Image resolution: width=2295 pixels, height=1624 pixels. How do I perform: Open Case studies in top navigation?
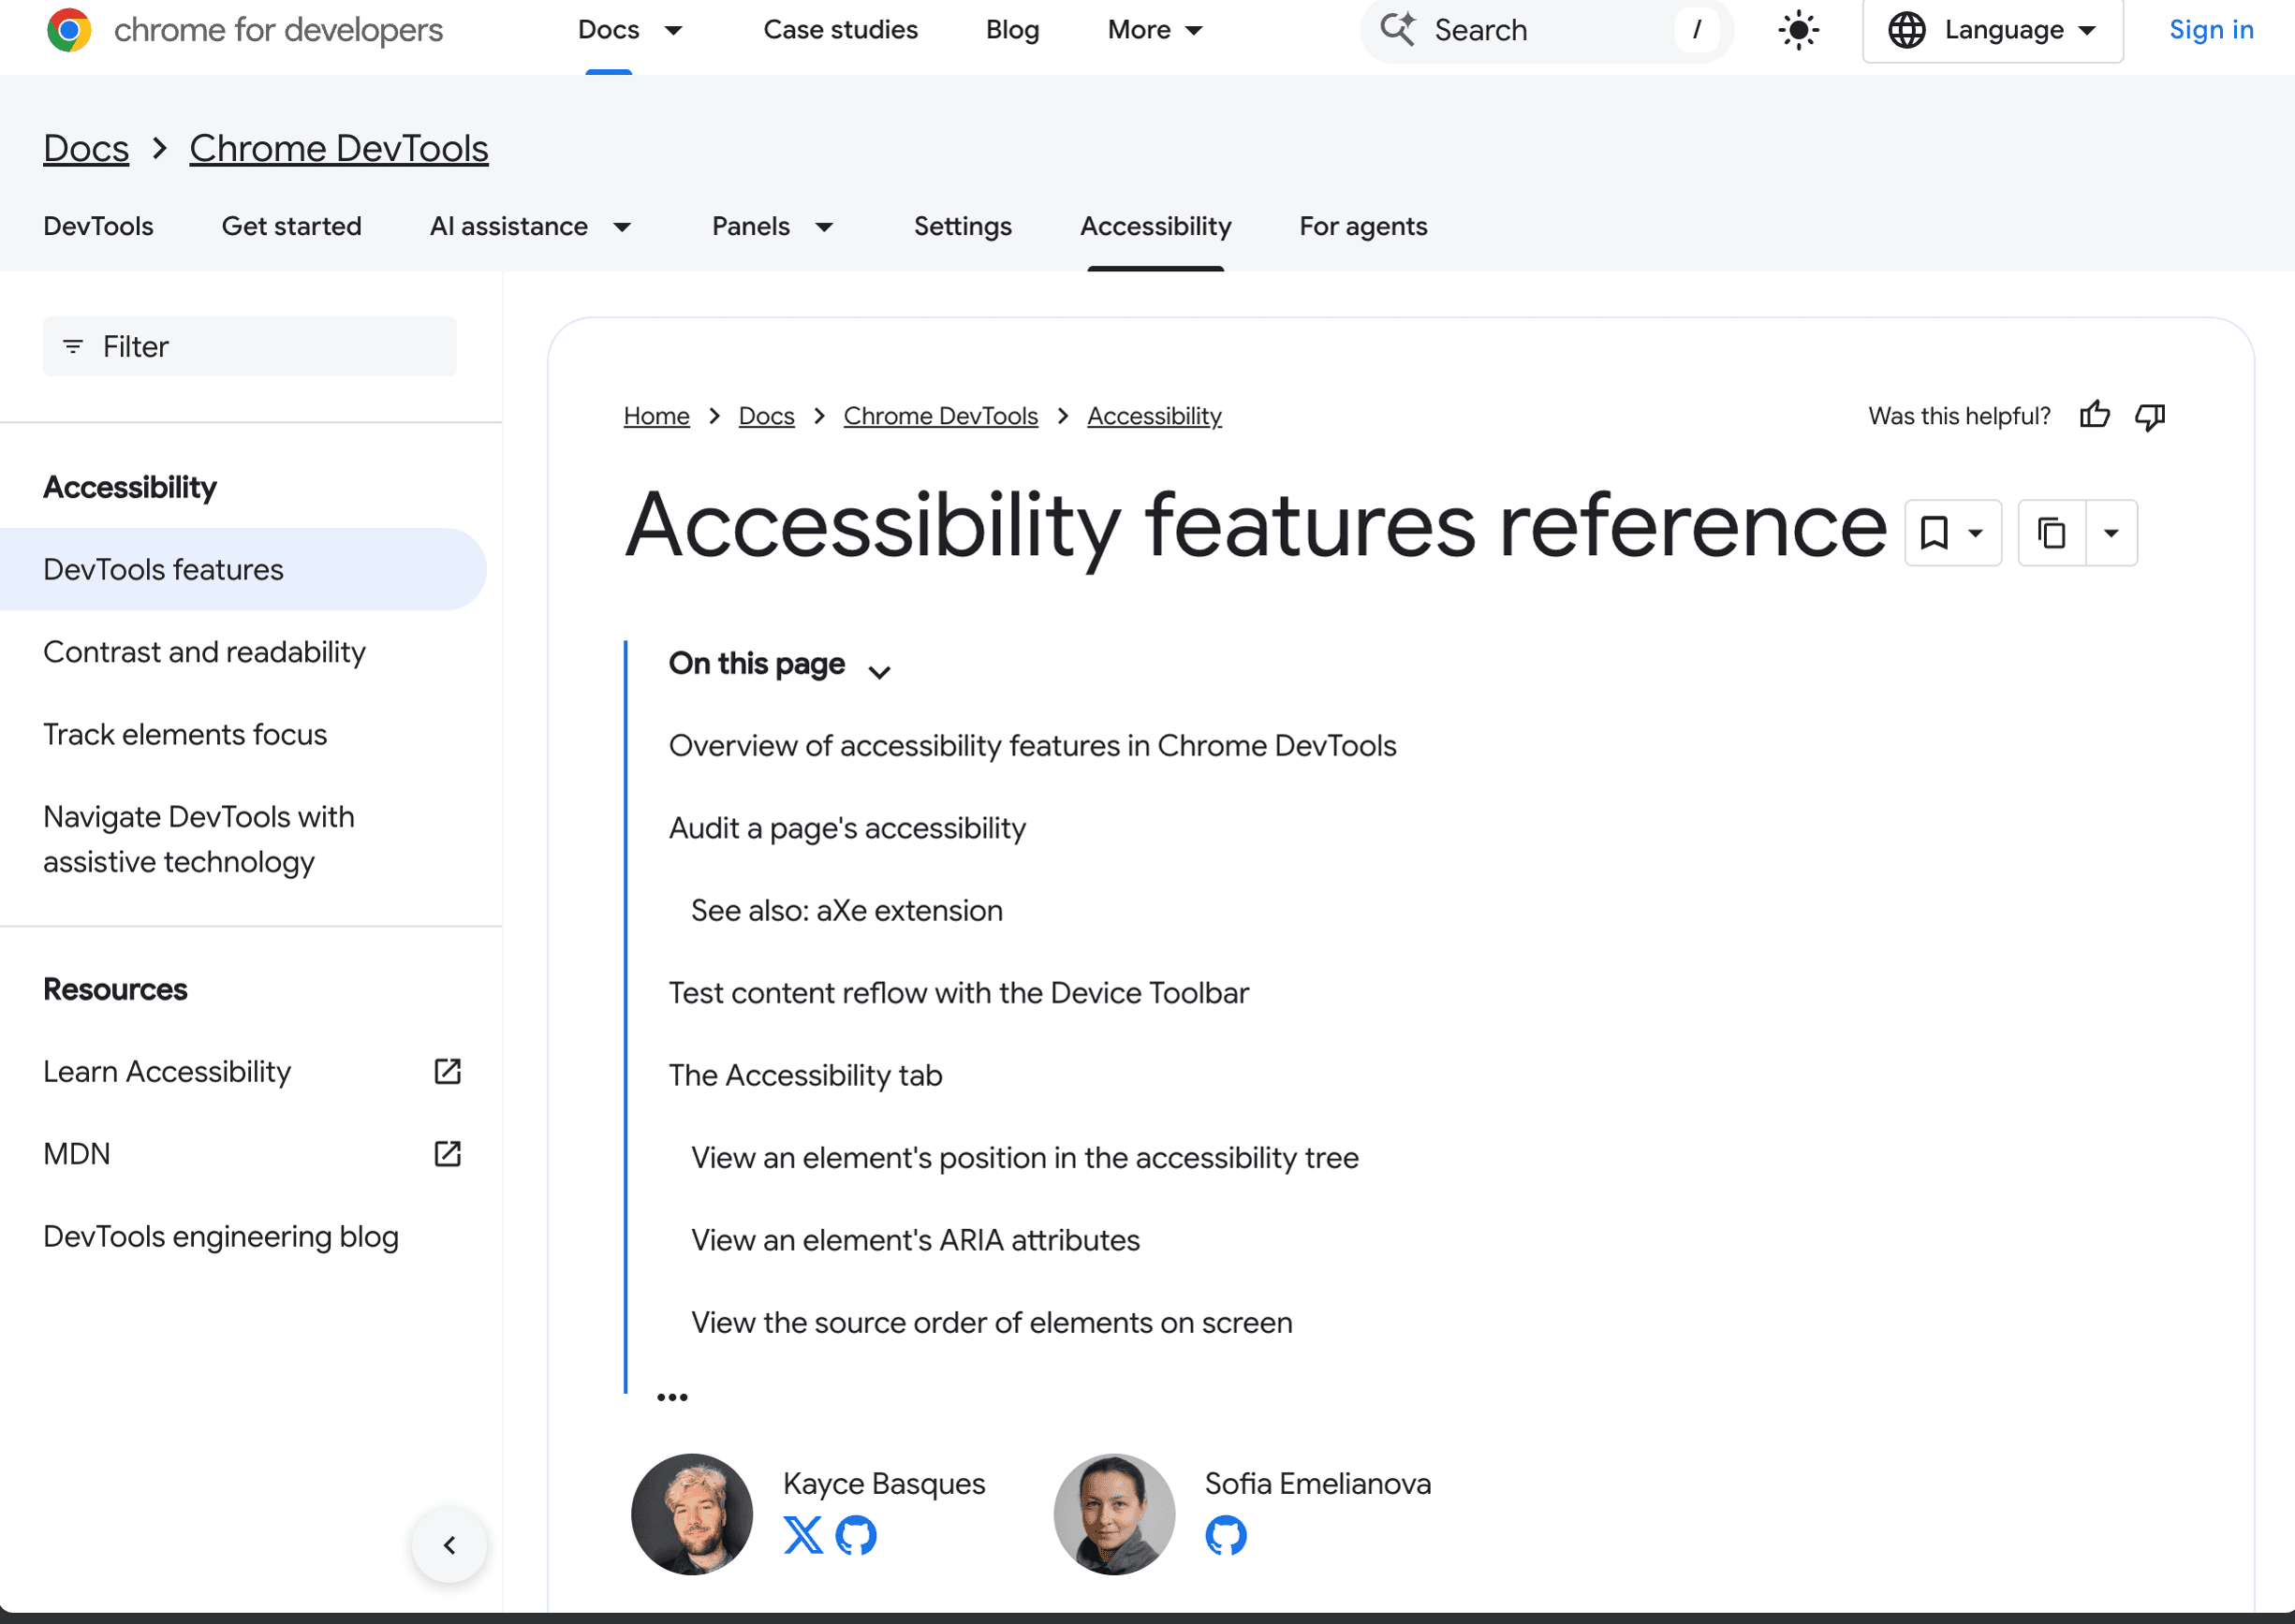(840, 30)
